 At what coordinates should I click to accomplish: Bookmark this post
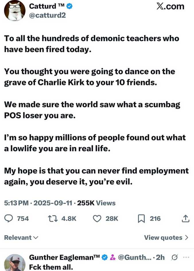(141, 219)
